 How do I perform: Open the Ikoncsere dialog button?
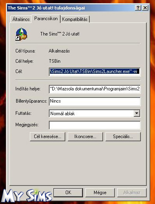(85, 137)
